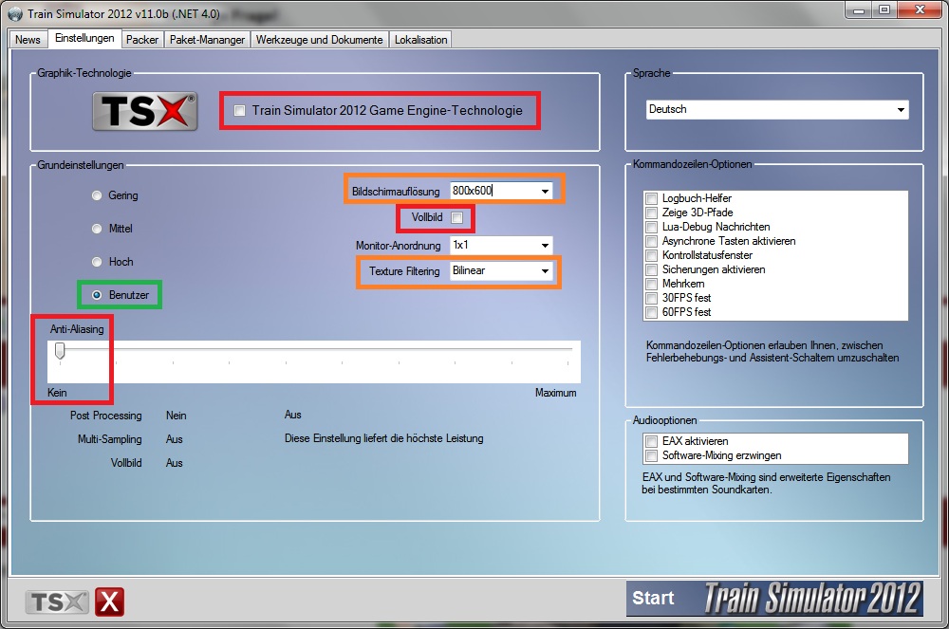Image resolution: width=949 pixels, height=629 pixels.
Task: Select the Einstellungen tab
Action: [84, 38]
